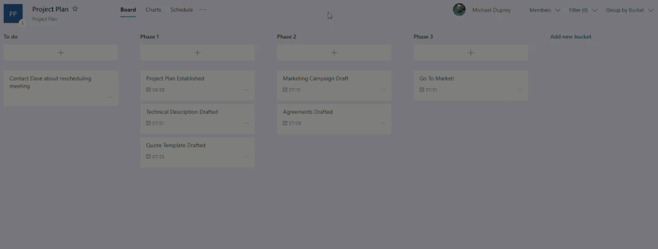Viewport: 658px width, 249px height.
Task: Open Contact Dave about rescheduling meeting task
Action: [61, 88]
